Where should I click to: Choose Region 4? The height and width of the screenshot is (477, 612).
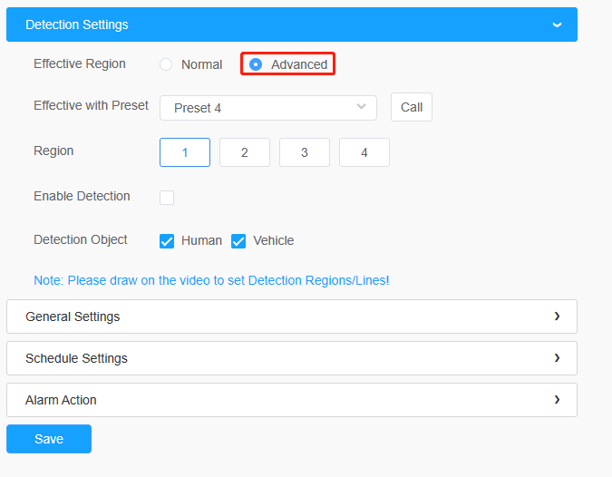pos(364,152)
